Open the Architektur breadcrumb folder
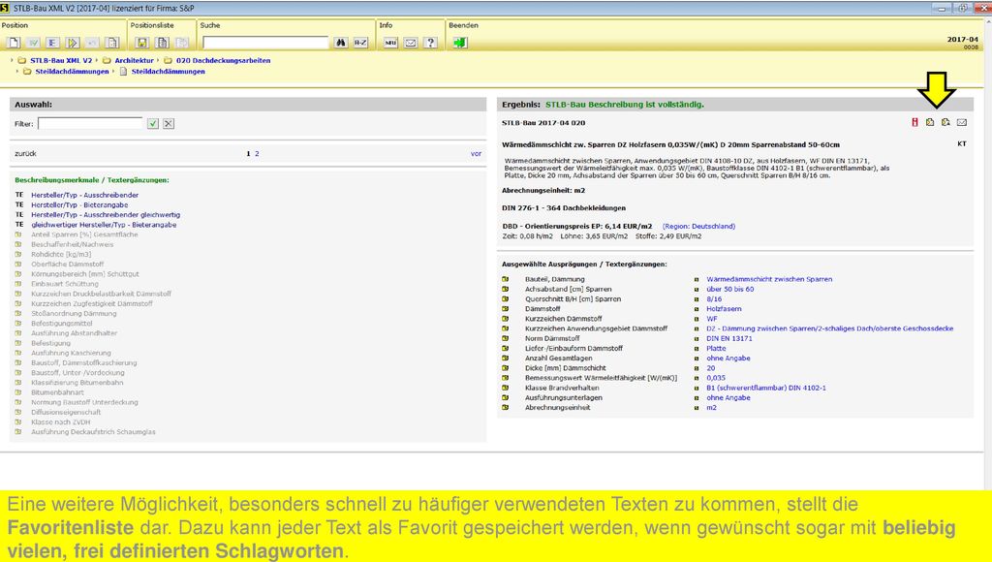The image size is (992, 562). point(134,61)
